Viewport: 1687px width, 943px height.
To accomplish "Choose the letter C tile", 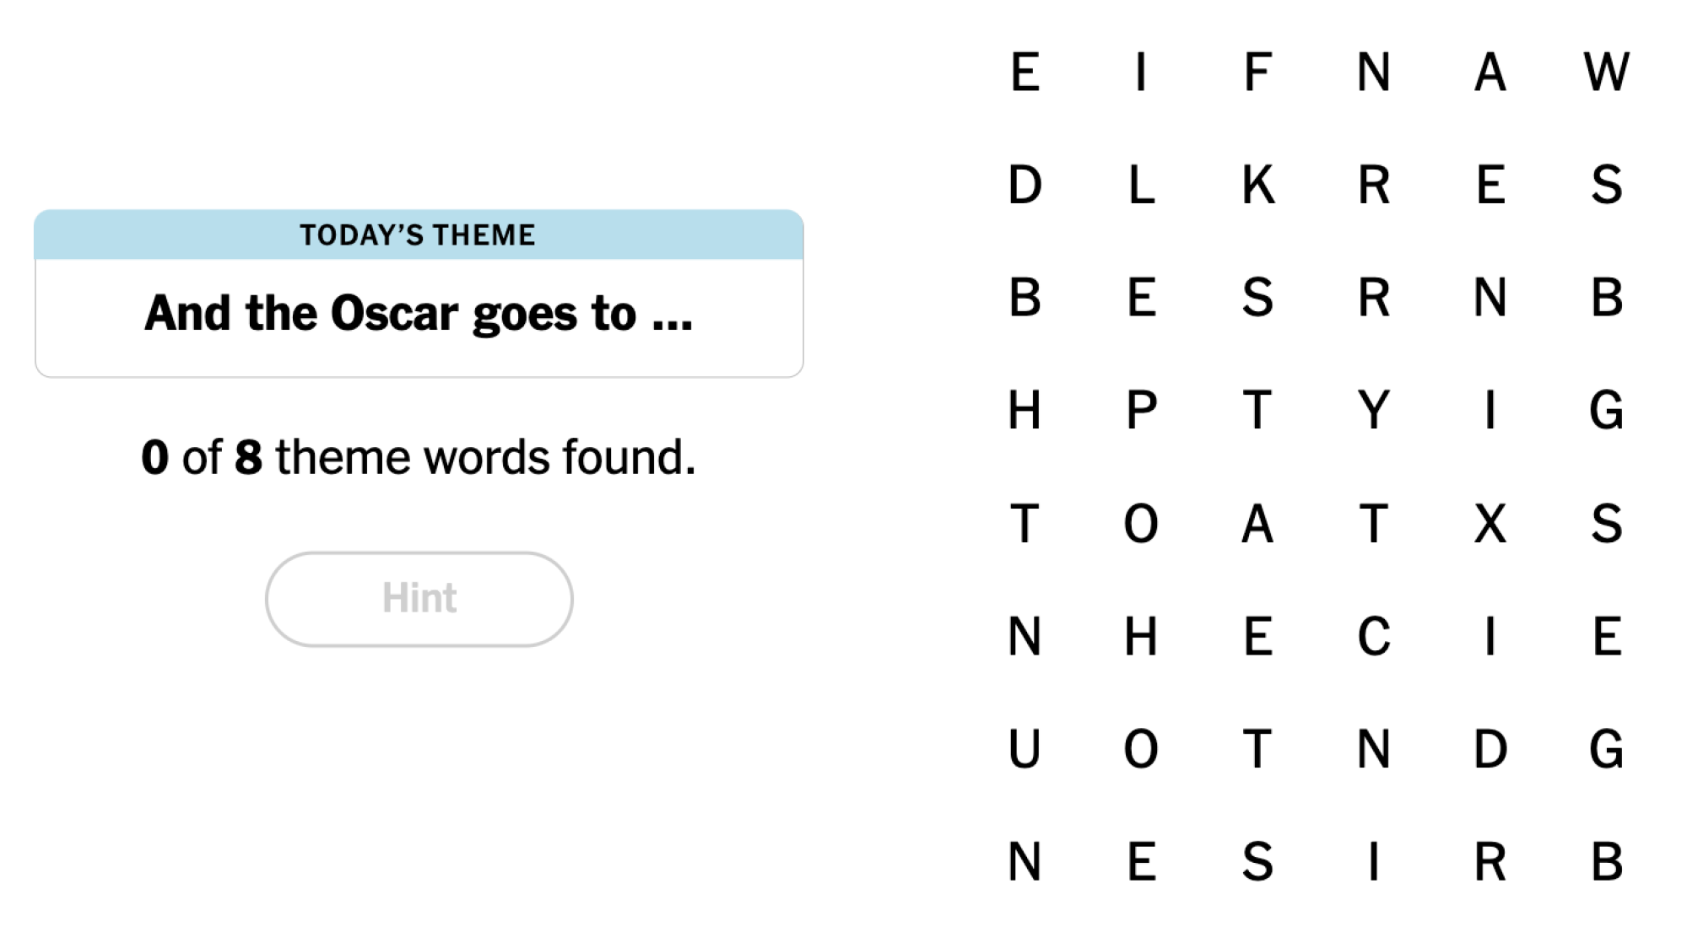I will (x=1374, y=636).
